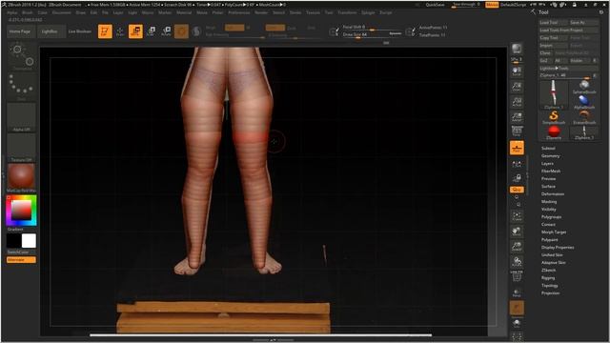Pick a hue in the color picker square
Screen dimensions: 610x343
coord(21,211)
